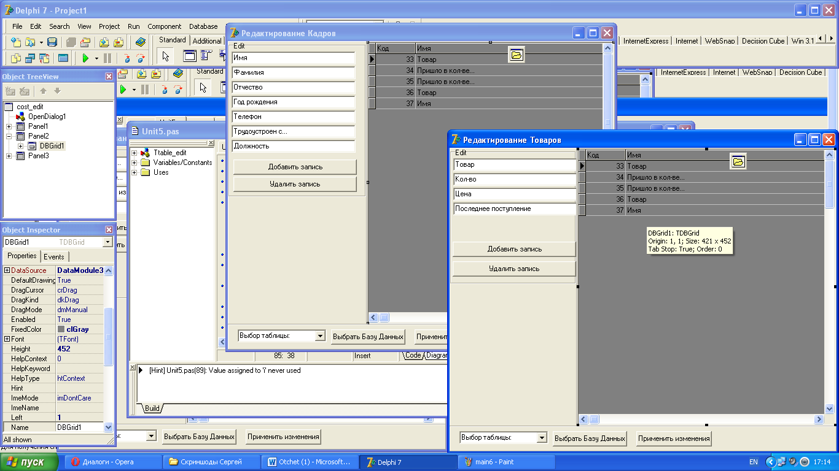Click Move Up arrow in Object TreeView
This screenshot has height=471, width=839.
pyautogui.click(x=43, y=91)
